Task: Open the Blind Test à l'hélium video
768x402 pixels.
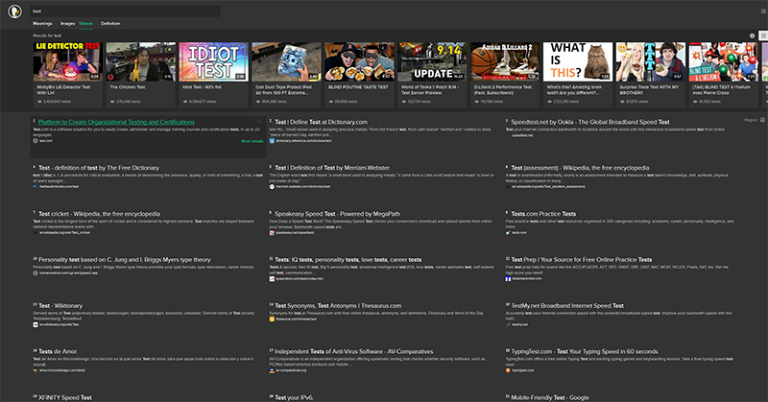Action: pos(724,74)
